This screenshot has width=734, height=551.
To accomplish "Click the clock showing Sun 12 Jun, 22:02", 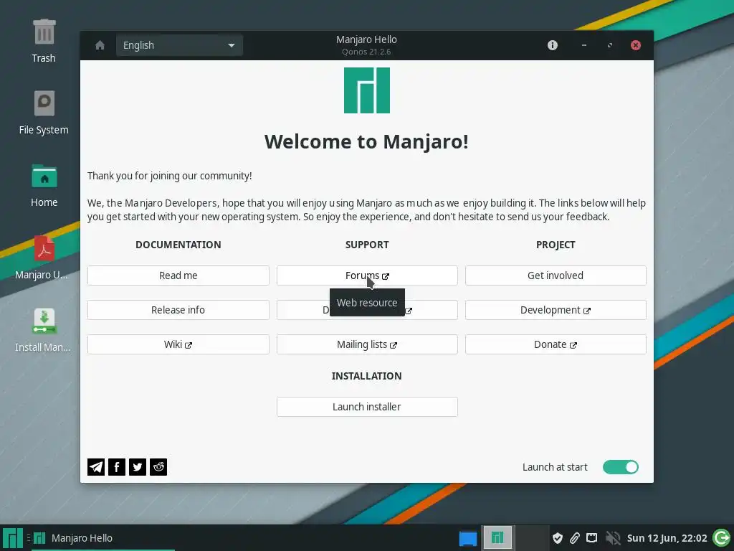I will click(x=667, y=538).
